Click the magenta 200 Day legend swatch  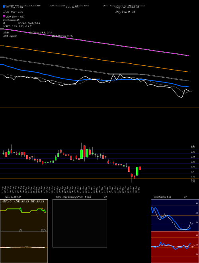[4, 16]
